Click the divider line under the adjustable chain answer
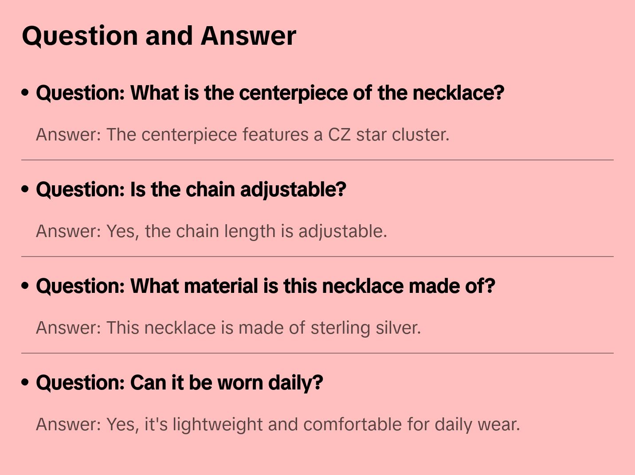Screen dimensions: 635x475 pos(317,257)
